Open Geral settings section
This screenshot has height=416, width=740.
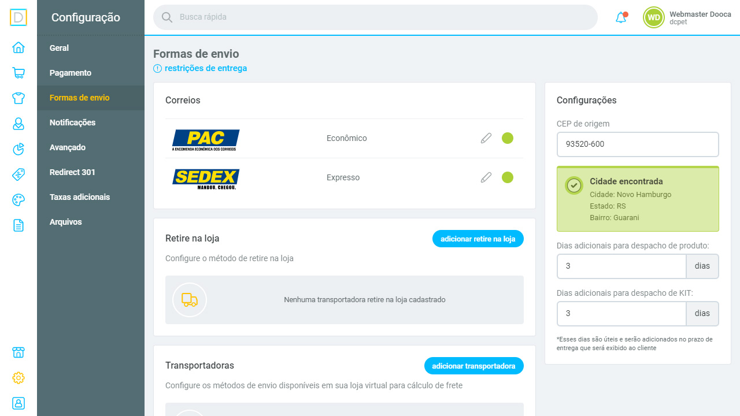point(91,48)
